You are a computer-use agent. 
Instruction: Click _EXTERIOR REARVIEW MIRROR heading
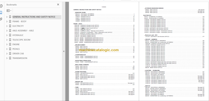coord(154,8)
